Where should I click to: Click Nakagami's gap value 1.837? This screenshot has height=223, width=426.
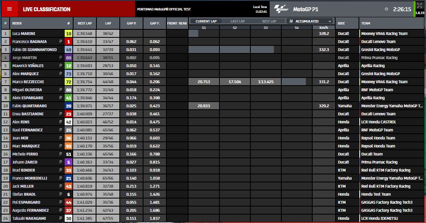click(155, 219)
